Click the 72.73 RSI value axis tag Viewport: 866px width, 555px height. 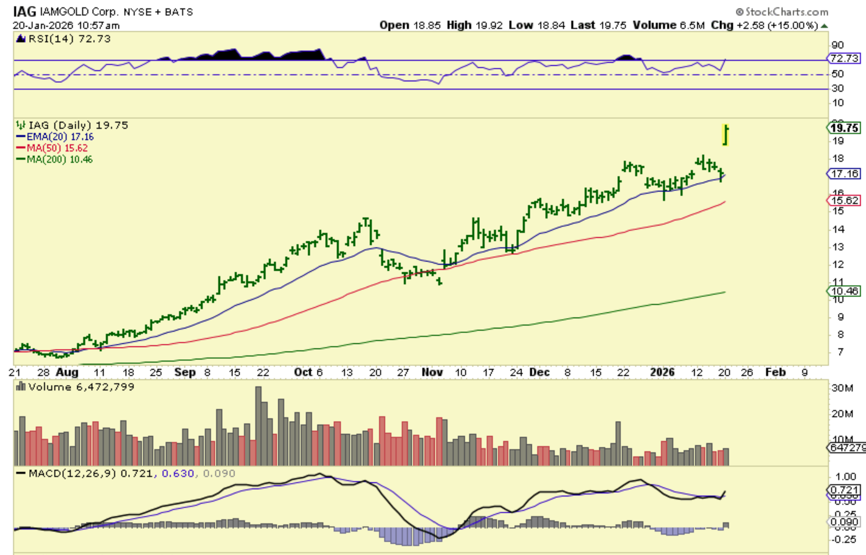tap(844, 58)
